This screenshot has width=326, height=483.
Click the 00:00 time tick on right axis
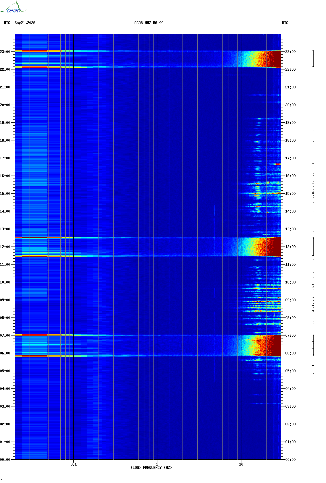pyautogui.click(x=290, y=460)
